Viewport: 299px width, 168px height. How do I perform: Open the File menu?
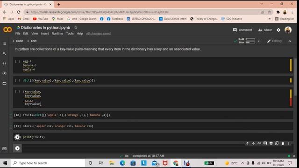pyautogui.click(x=18, y=34)
